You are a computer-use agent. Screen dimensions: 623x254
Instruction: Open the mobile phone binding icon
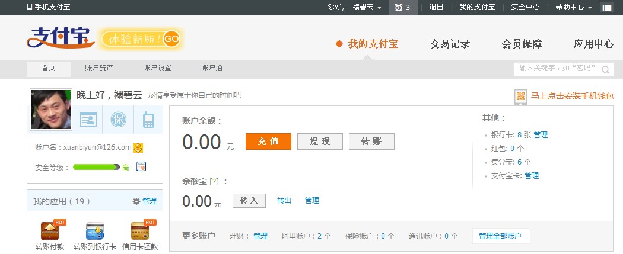148,120
